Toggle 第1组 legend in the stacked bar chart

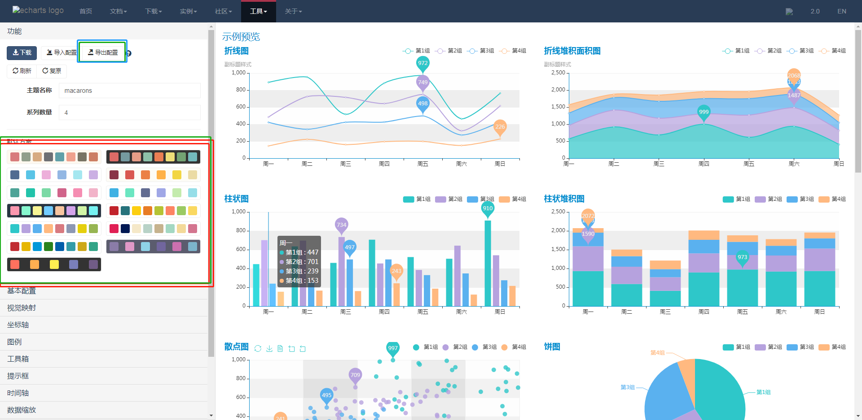coord(736,199)
